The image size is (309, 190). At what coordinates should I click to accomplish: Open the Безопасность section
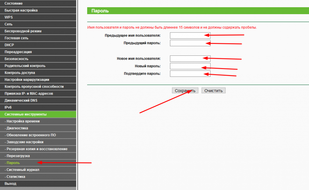coord(38,59)
